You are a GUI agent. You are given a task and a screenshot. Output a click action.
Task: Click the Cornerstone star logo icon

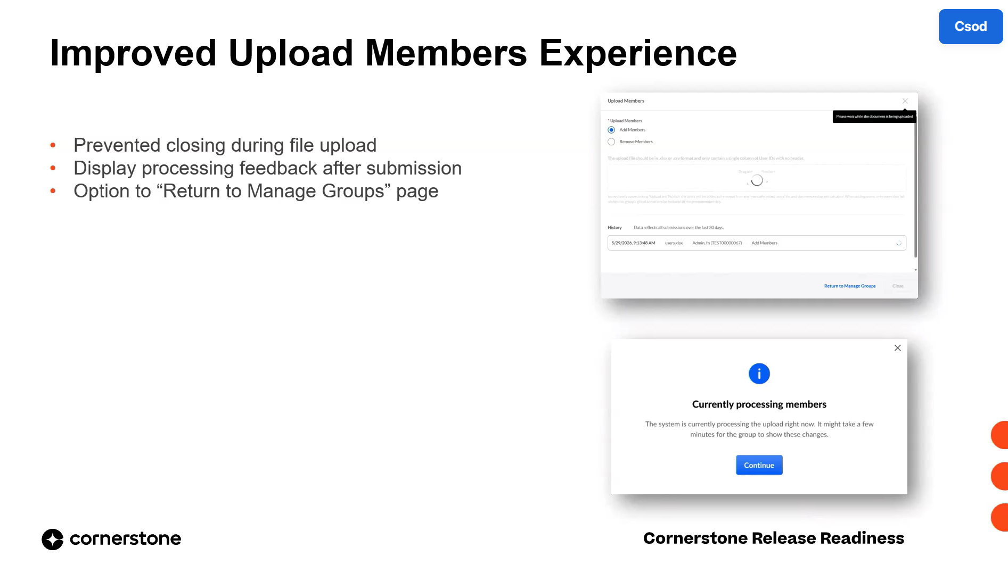(53, 540)
